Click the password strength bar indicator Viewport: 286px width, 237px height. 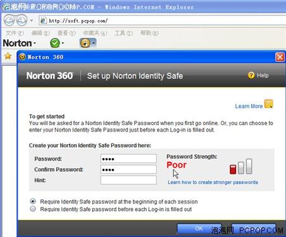(x=241, y=166)
